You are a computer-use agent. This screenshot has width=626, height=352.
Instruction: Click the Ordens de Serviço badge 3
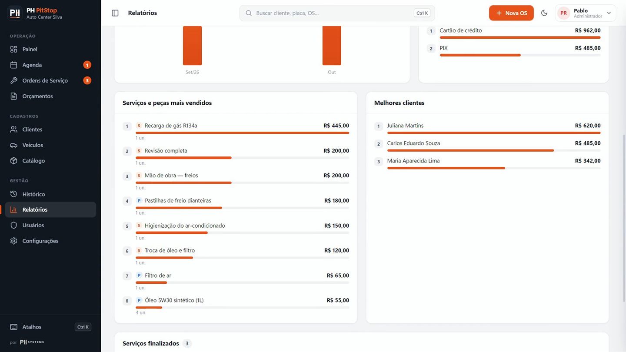pos(87,80)
